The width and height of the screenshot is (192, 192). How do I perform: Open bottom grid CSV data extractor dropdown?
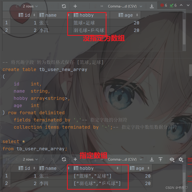click(125, 159)
